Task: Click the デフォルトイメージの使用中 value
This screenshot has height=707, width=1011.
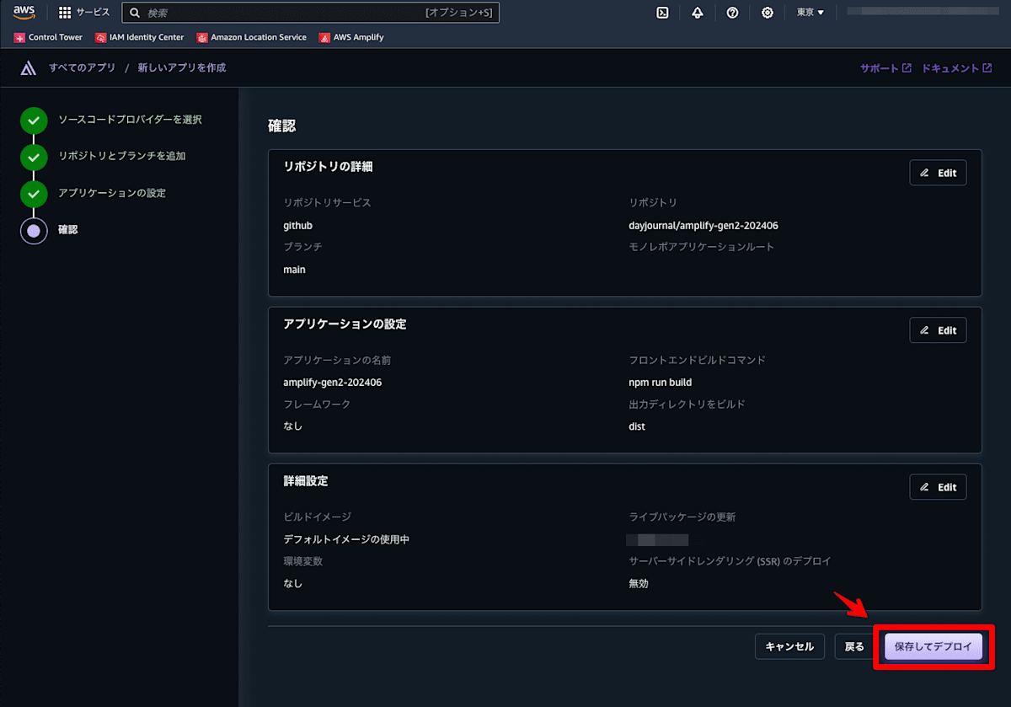Action: [x=346, y=539]
